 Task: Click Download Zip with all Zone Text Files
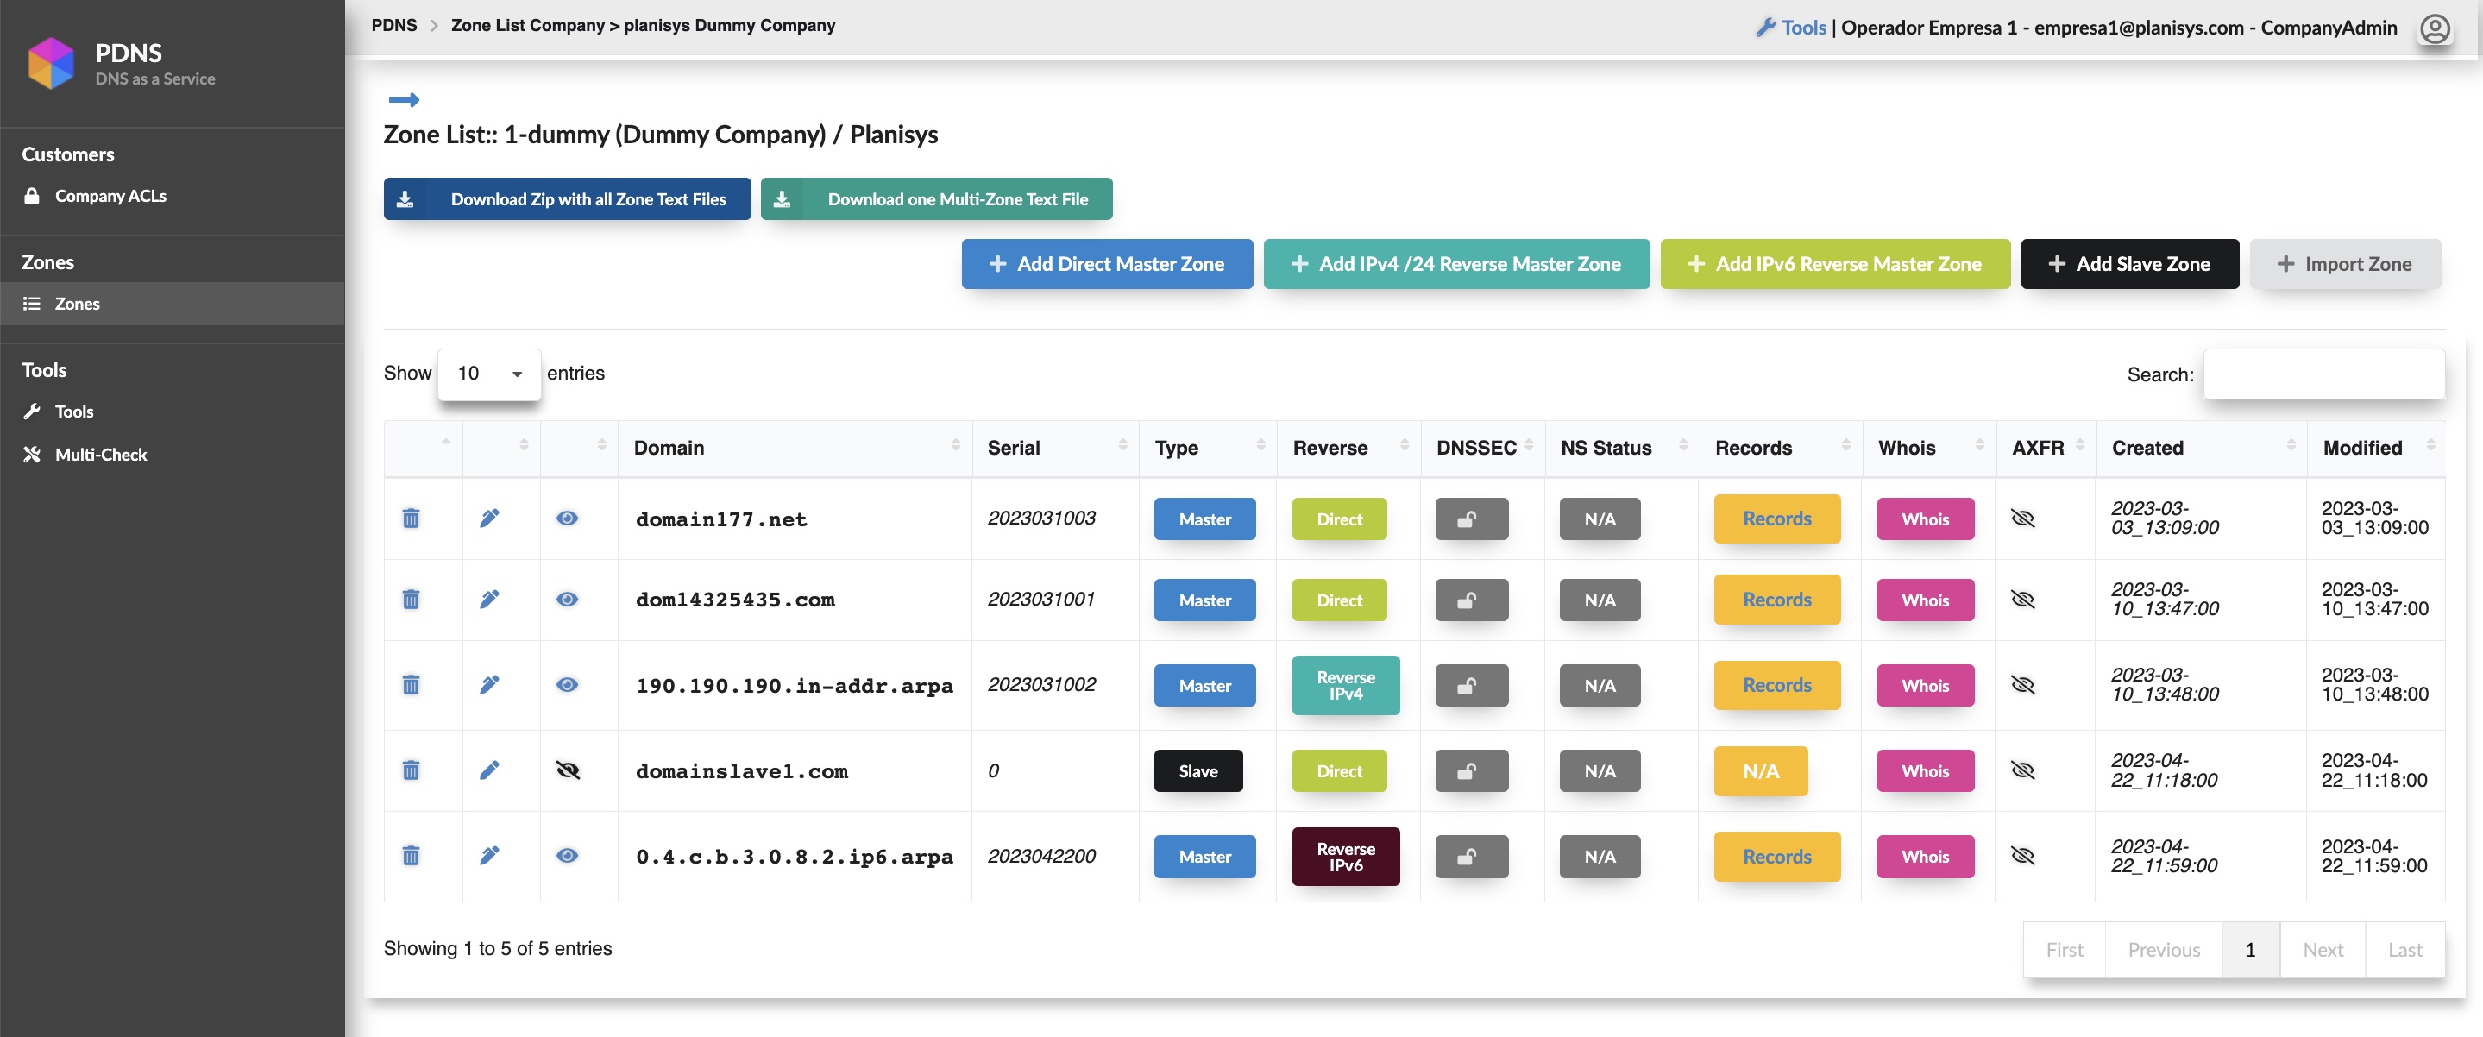pos(567,199)
